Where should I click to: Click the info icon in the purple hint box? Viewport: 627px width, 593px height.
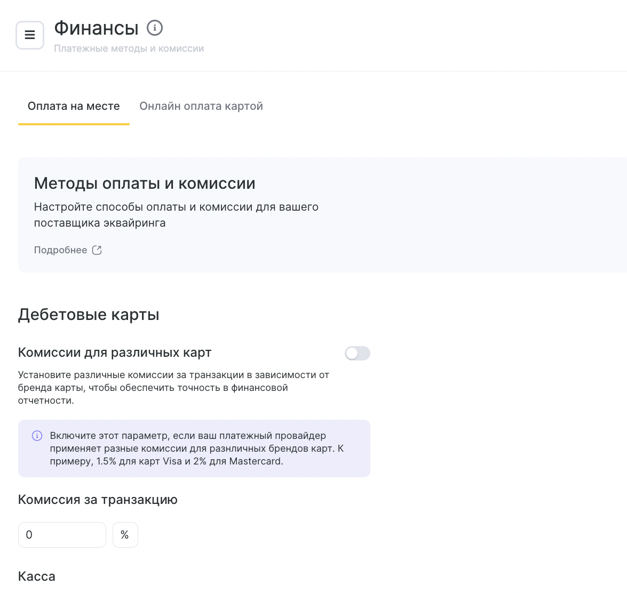37,436
